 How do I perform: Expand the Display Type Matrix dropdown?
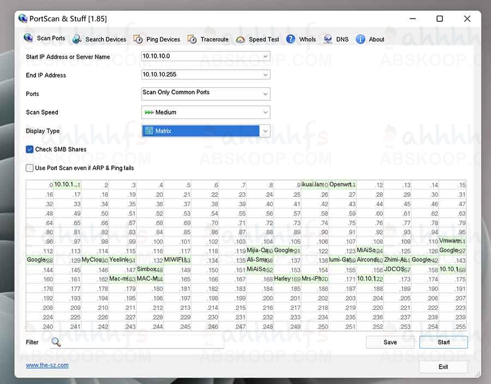pos(265,131)
